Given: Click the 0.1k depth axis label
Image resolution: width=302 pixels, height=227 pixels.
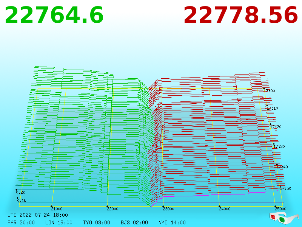Looking at the screenshot, I should coord(22,201).
